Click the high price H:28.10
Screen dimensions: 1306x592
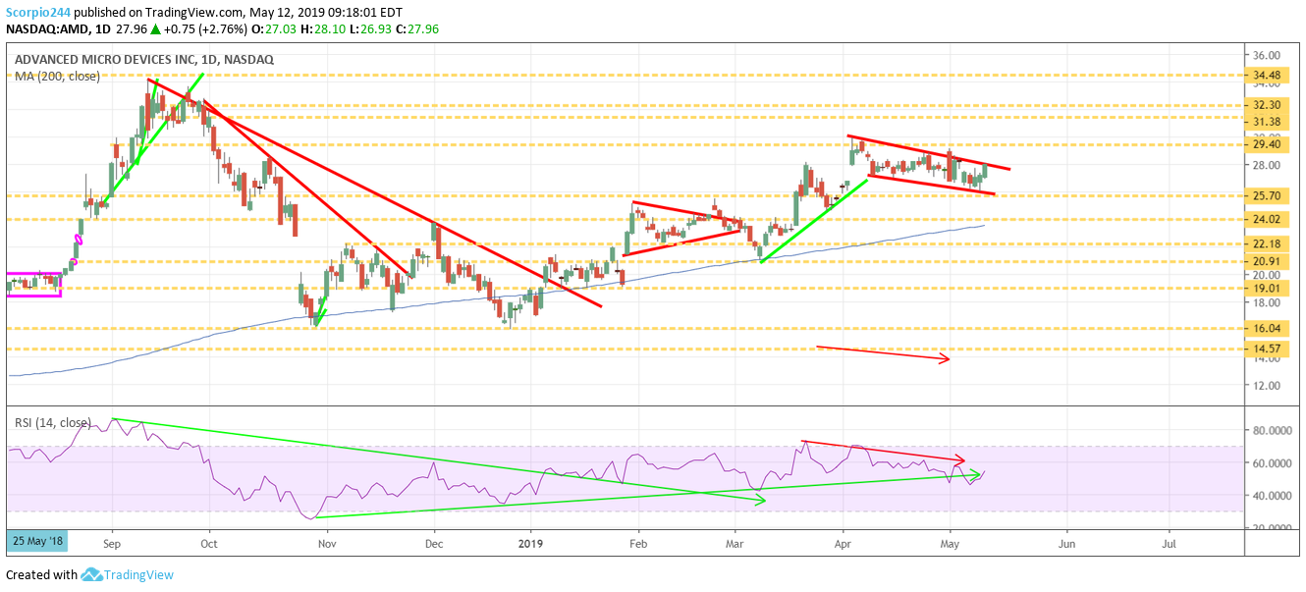pos(325,29)
